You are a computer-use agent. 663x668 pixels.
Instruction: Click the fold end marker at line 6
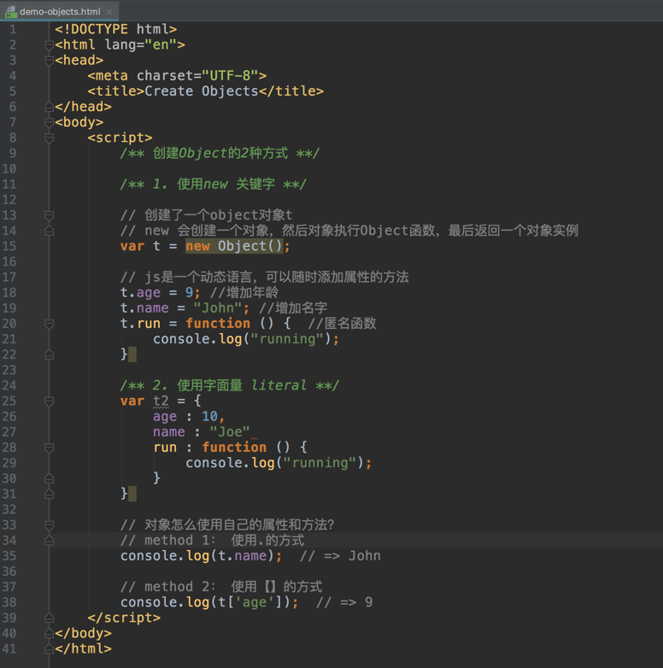pyautogui.click(x=49, y=107)
